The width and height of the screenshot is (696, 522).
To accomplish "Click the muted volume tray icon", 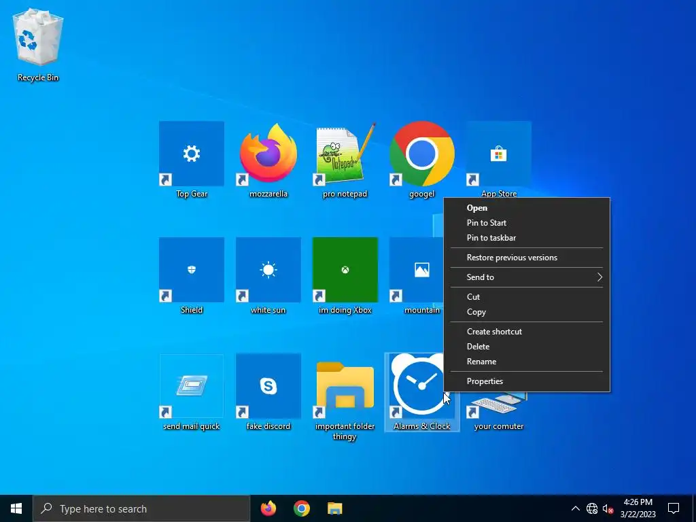I will click(608, 508).
